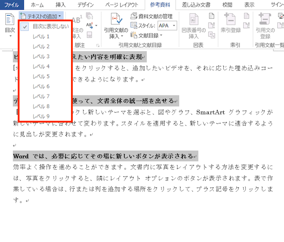Click the line starting 効率よく操作を進めることができます
The width and height of the screenshot is (284, 242).
pyautogui.click(x=143, y=167)
